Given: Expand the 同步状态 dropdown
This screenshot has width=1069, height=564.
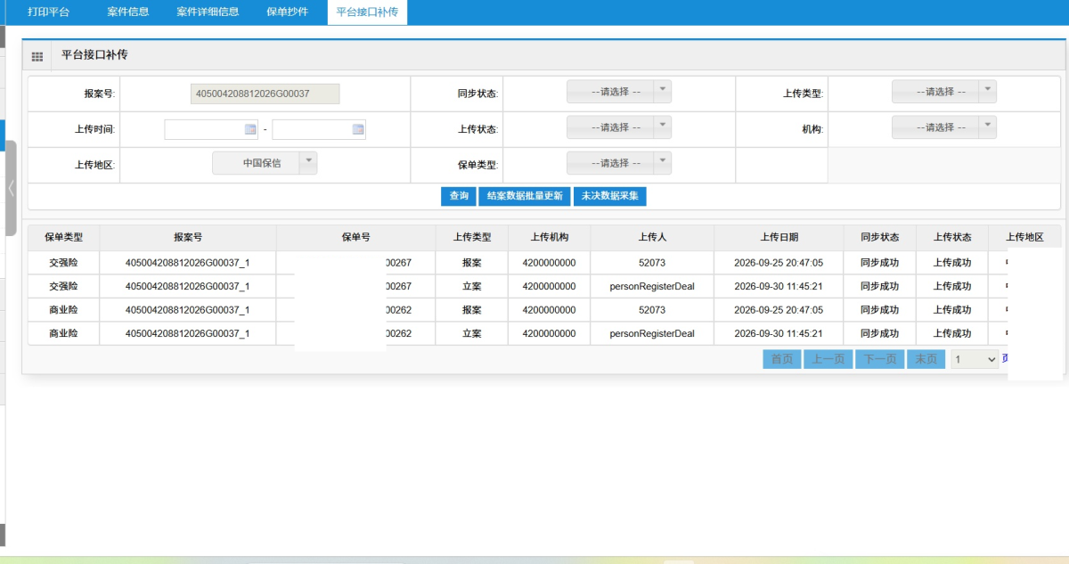Looking at the screenshot, I should pyautogui.click(x=619, y=92).
